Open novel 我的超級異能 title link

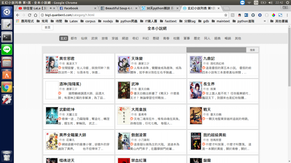tap(215, 135)
